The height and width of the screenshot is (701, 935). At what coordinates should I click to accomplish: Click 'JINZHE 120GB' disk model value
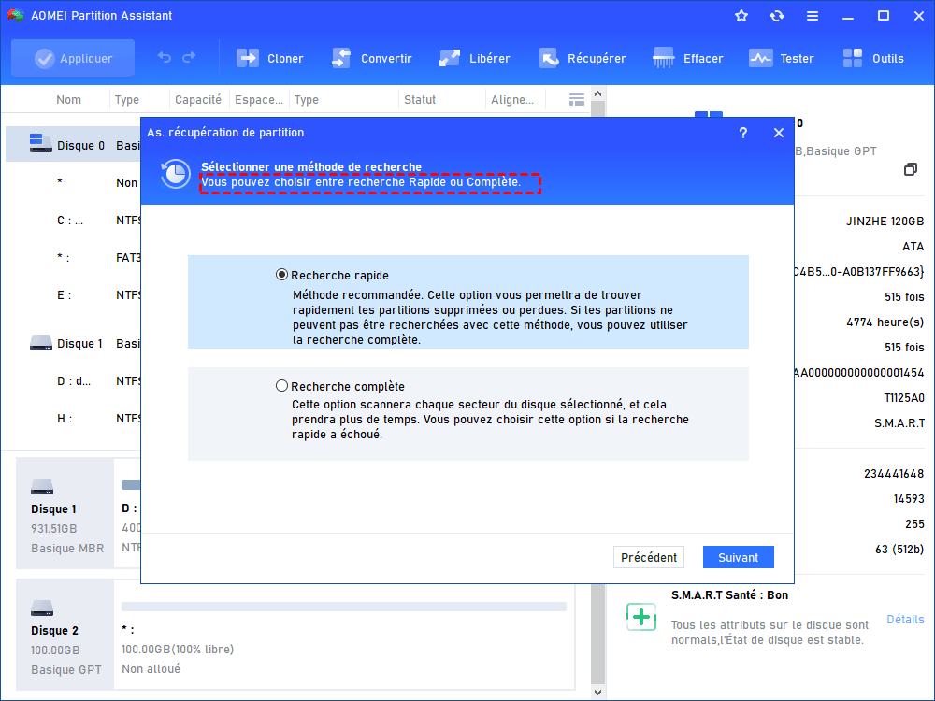pos(885,222)
